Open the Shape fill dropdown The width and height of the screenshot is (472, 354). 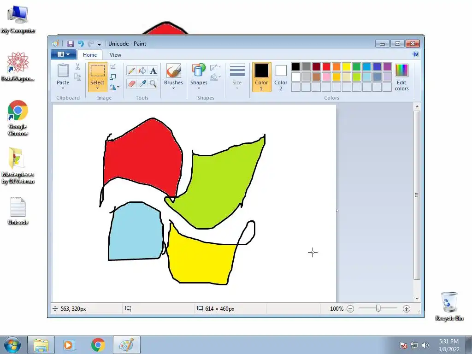tap(215, 77)
